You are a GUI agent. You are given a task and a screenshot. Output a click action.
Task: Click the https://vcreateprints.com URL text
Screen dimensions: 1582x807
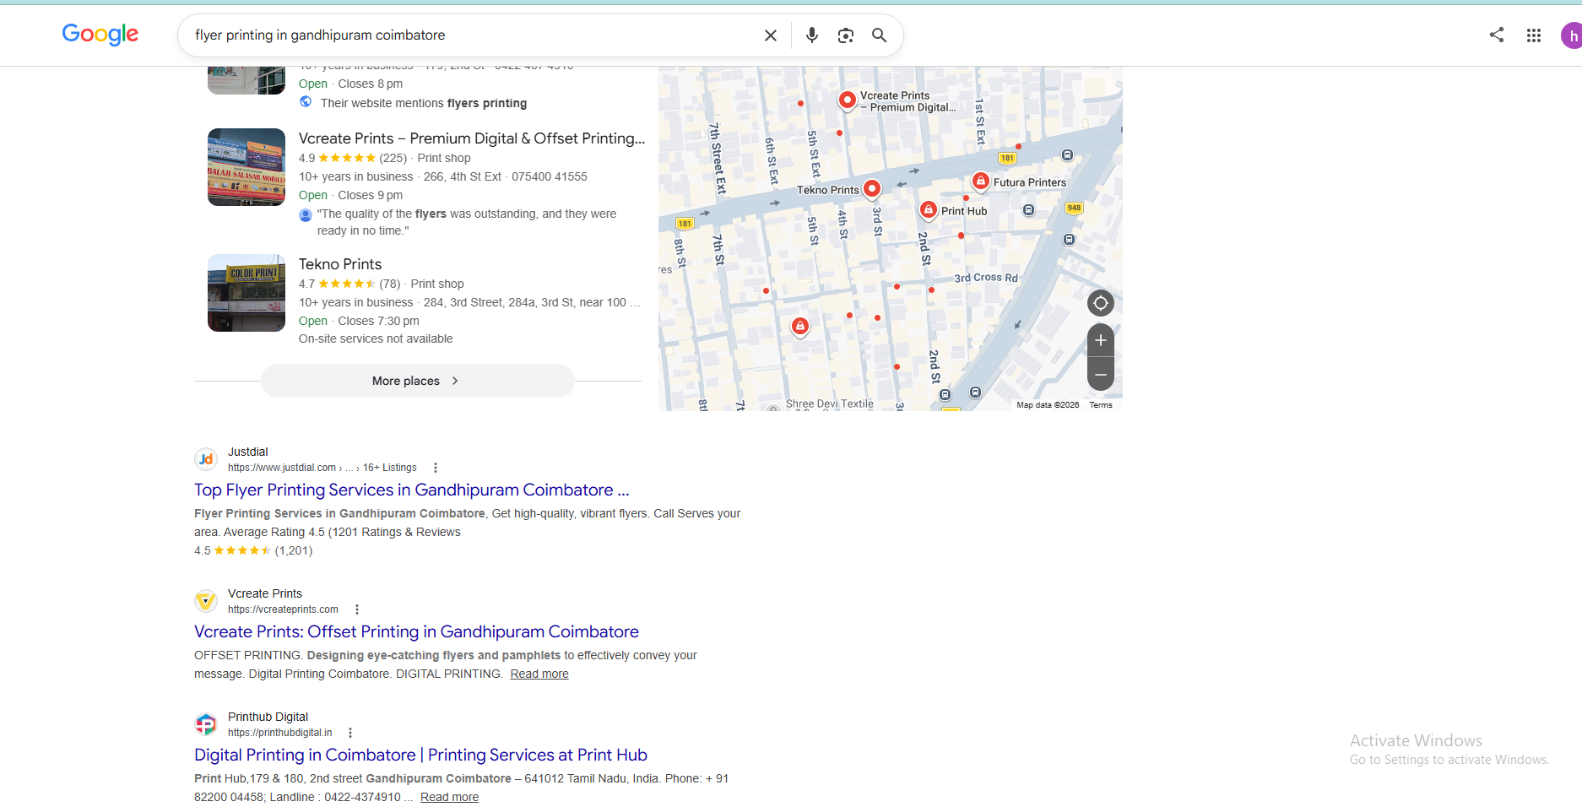click(x=283, y=609)
